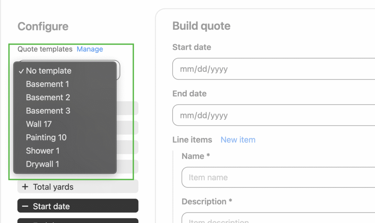The width and height of the screenshot is (375, 223).
Task: Click the Build quote heading
Action: (x=201, y=26)
